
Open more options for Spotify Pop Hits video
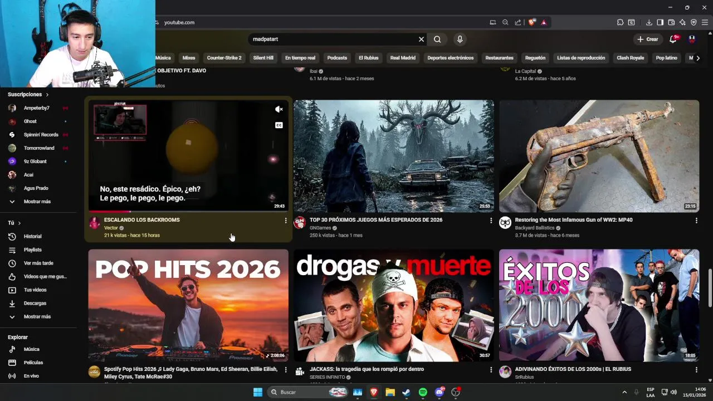(286, 370)
